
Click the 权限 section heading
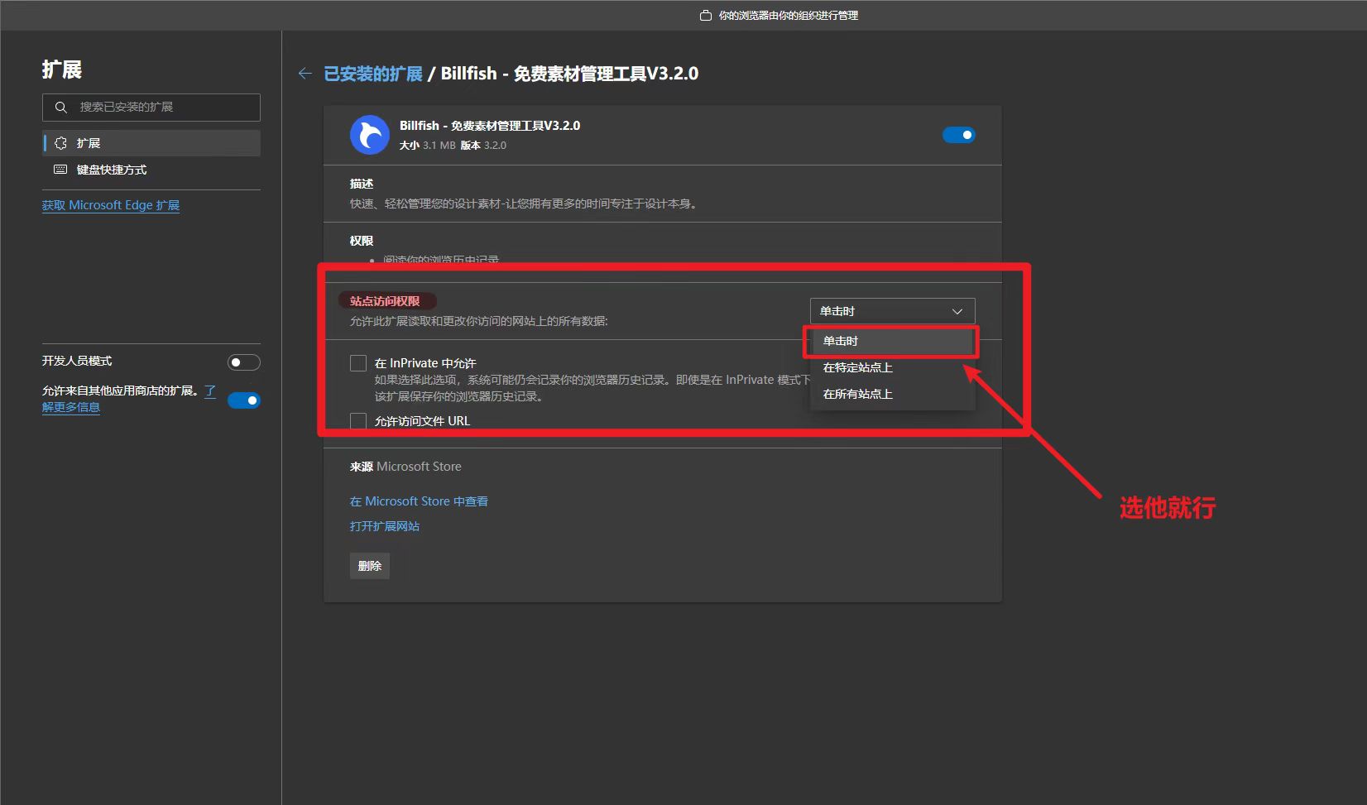point(362,241)
